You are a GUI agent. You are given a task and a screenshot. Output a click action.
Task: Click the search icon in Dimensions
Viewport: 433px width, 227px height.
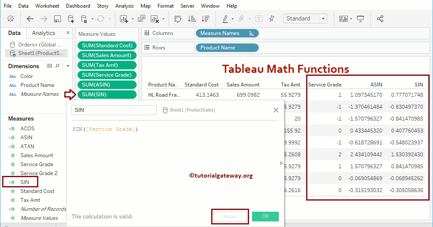point(57,66)
